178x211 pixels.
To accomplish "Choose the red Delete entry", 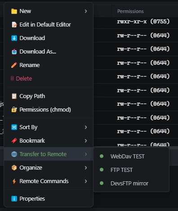I will click(49, 78).
